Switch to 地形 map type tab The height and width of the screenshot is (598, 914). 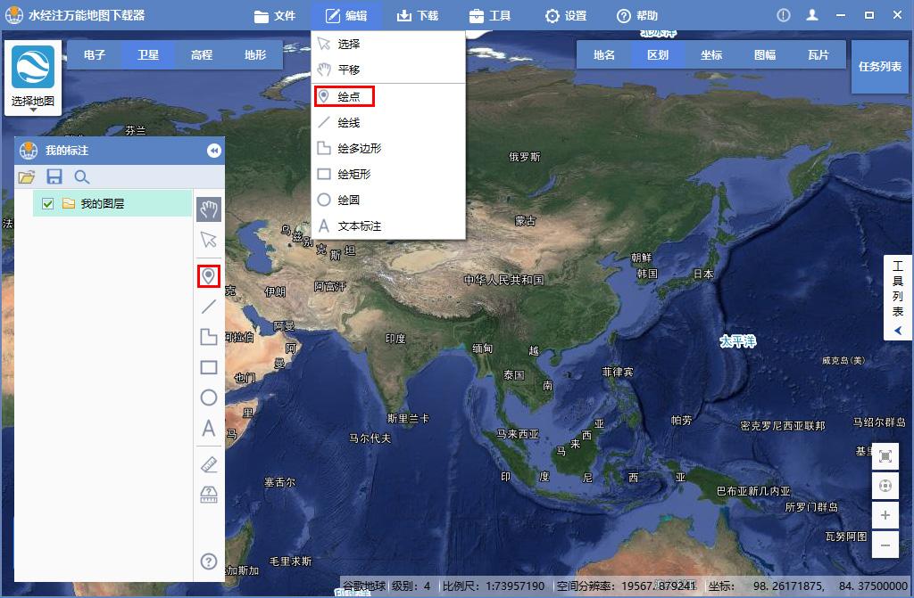(255, 54)
